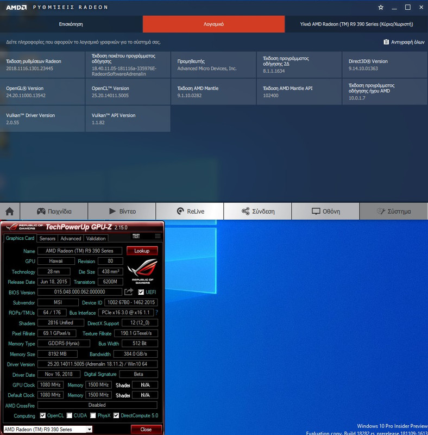Screen dimensions: 428x435
Task: Click the Έκδοση AMD Mantle API tile
Action: click(x=299, y=92)
